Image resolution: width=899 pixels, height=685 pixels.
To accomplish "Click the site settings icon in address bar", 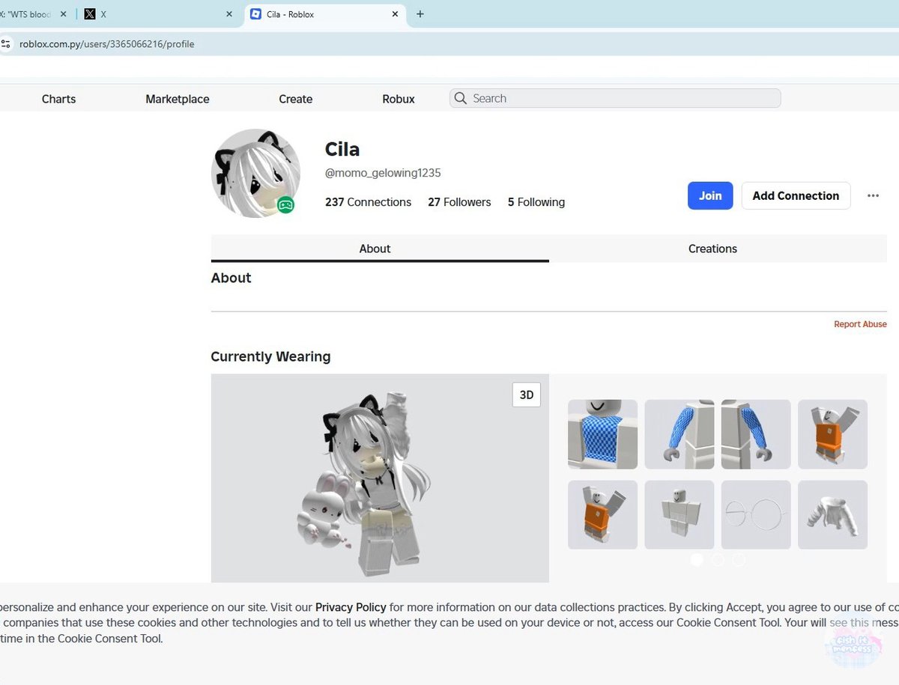I will coord(5,44).
